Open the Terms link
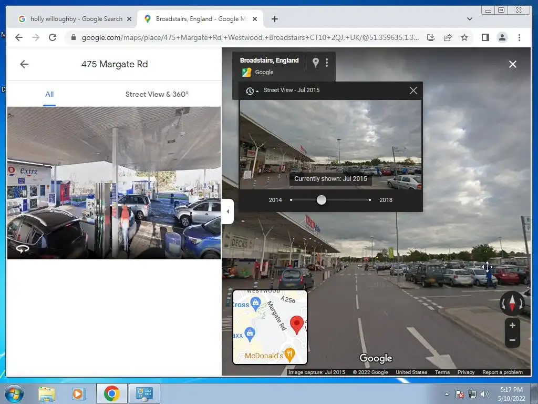Screen dimensions: 538x404 (x=442, y=372)
